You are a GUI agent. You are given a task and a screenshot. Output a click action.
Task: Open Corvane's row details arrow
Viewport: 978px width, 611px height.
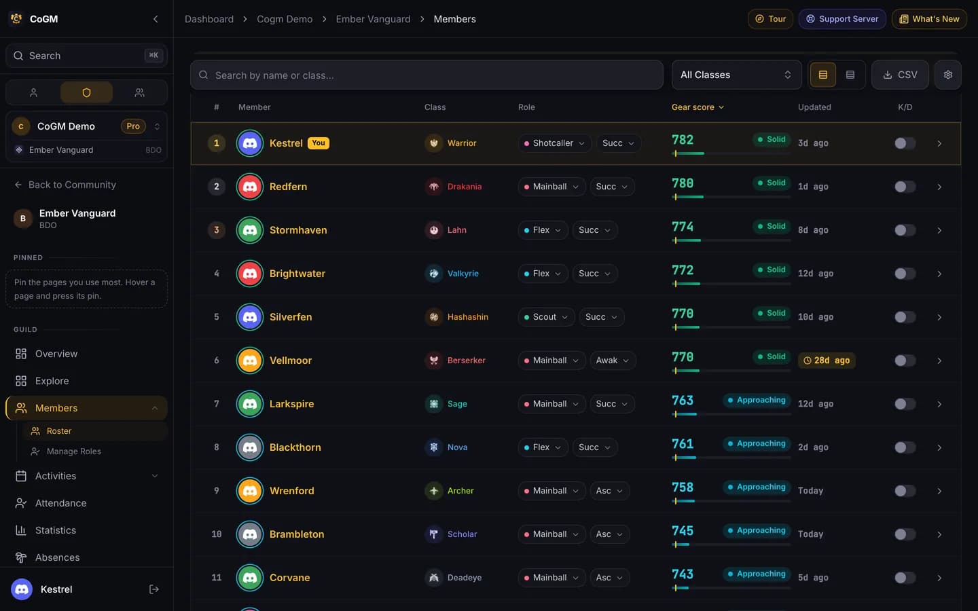tap(939, 578)
